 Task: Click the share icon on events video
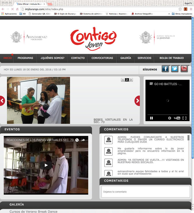tap(83, 140)
